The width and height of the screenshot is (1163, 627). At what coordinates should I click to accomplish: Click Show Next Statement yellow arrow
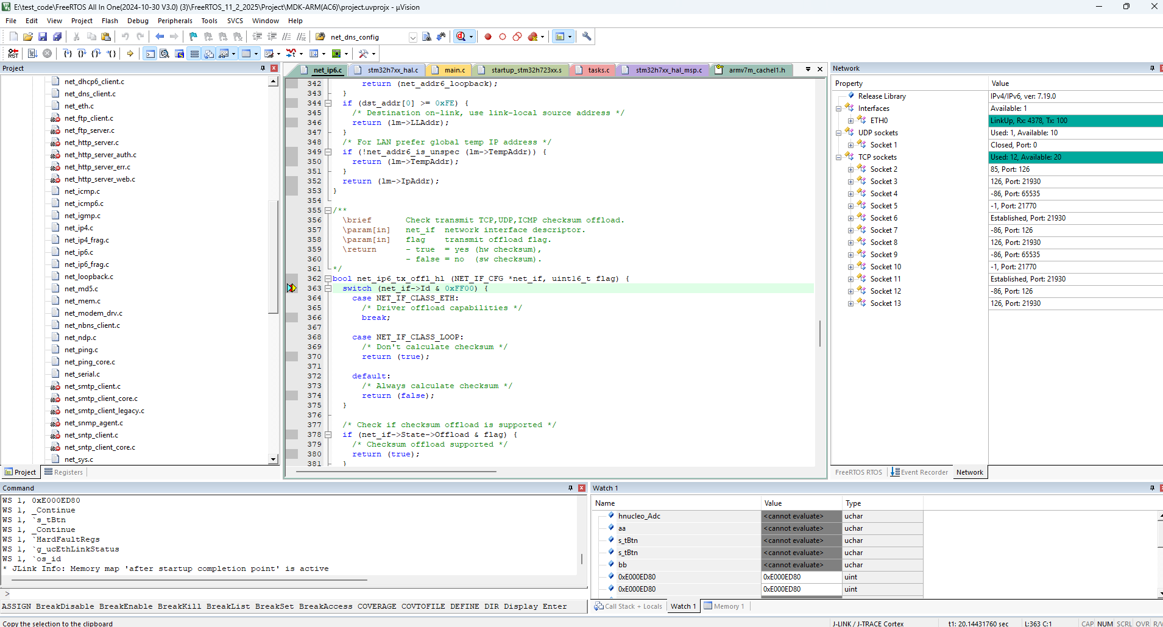[130, 54]
